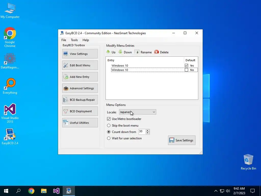Open Advanced Settings
The width and height of the screenshot is (261, 196).
click(x=80, y=88)
